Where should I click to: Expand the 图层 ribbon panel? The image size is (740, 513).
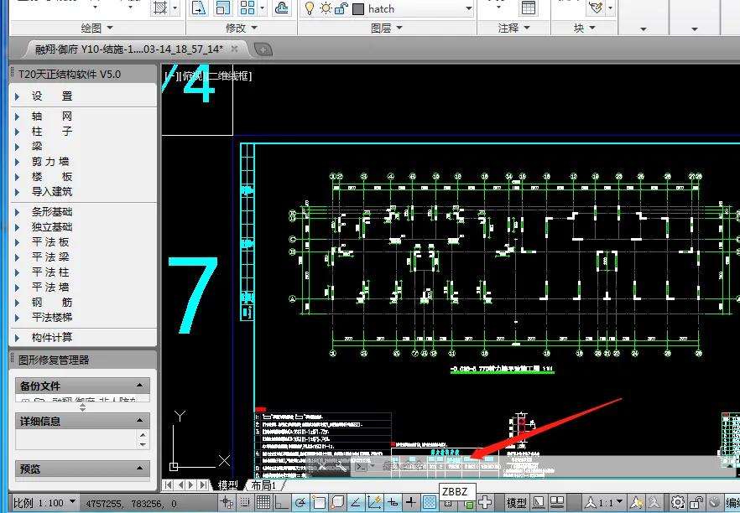(386, 28)
